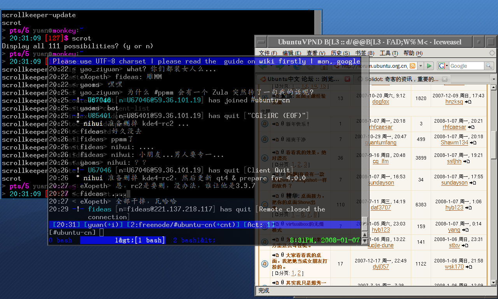The image size is (498, 299).
Task: Go to last post icon beside yang
Action: point(465,230)
